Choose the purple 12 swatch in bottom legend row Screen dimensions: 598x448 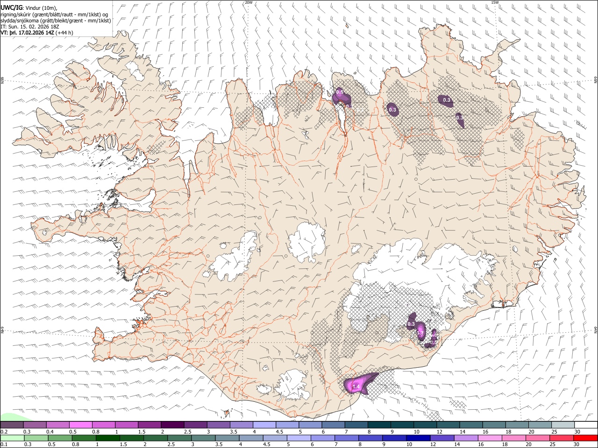(441, 438)
